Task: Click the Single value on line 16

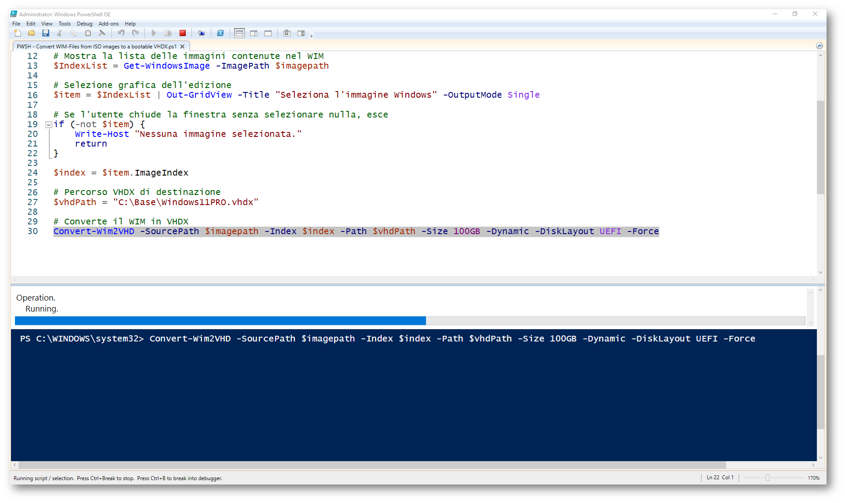Action: coord(524,95)
